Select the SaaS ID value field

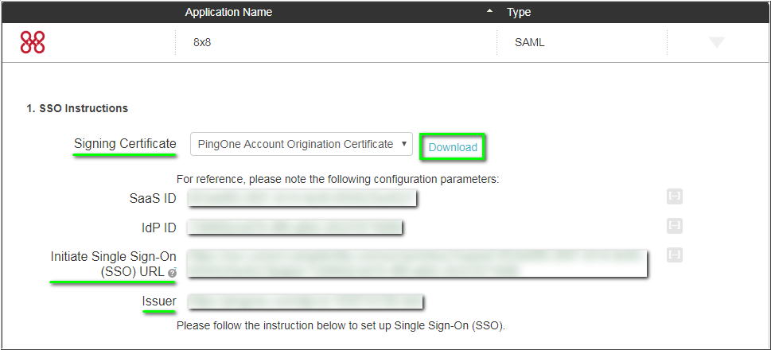pos(302,198)
